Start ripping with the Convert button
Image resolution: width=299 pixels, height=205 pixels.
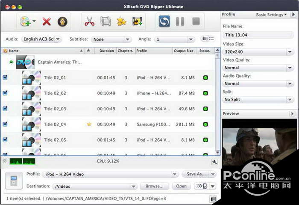(x=164, y=21)
